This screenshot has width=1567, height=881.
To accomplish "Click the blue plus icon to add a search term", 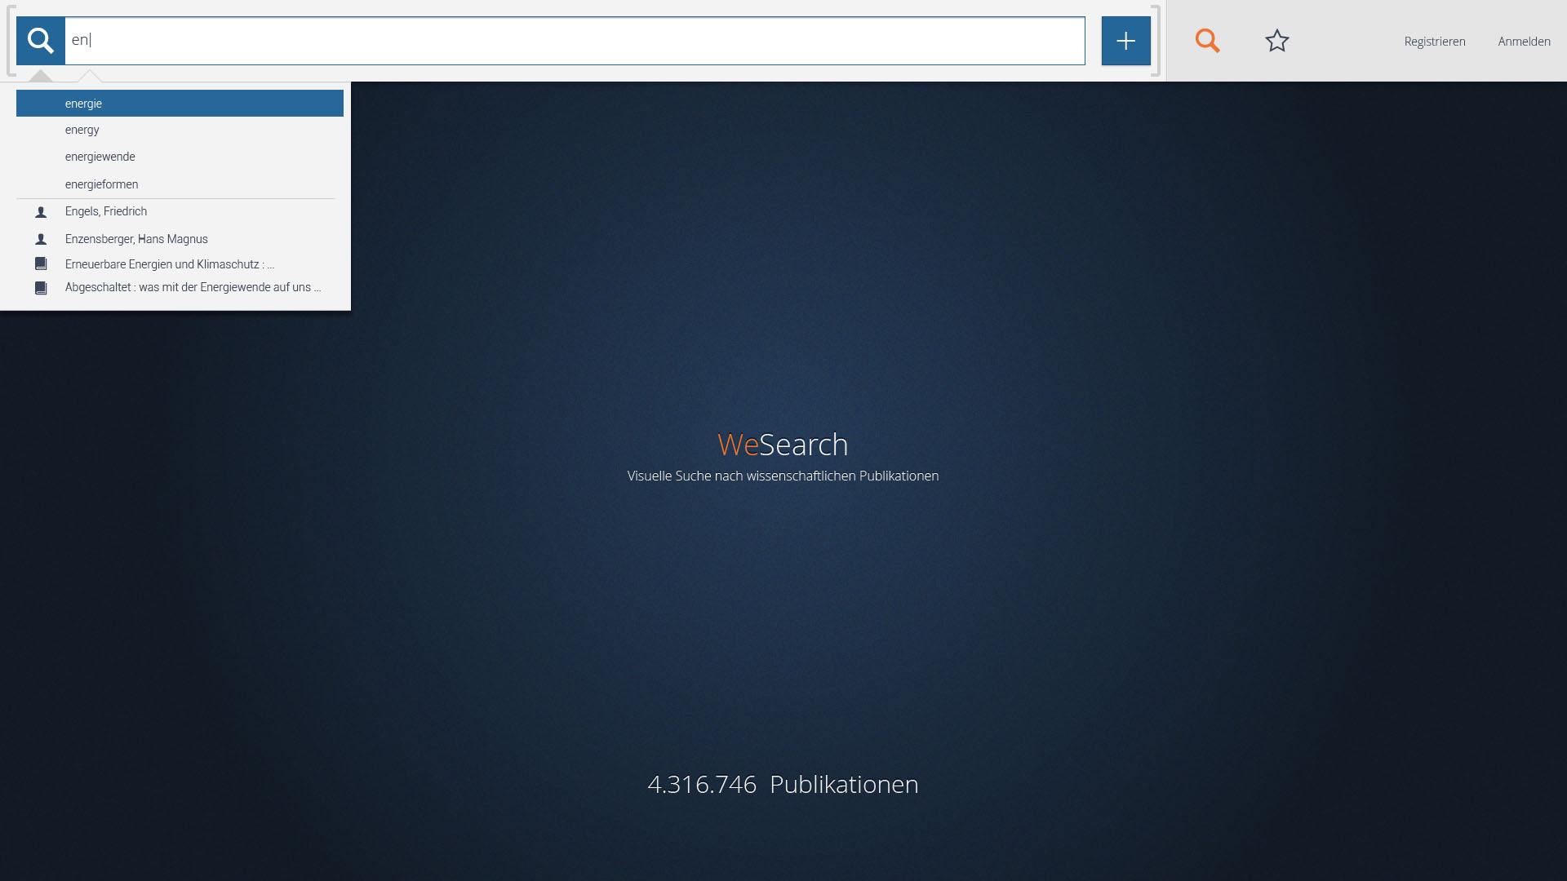I will click(1125, 40).
